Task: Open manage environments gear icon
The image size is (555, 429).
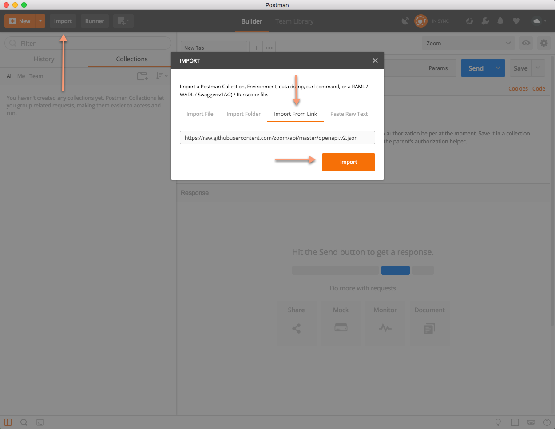Action: click(x=544, y=43)
